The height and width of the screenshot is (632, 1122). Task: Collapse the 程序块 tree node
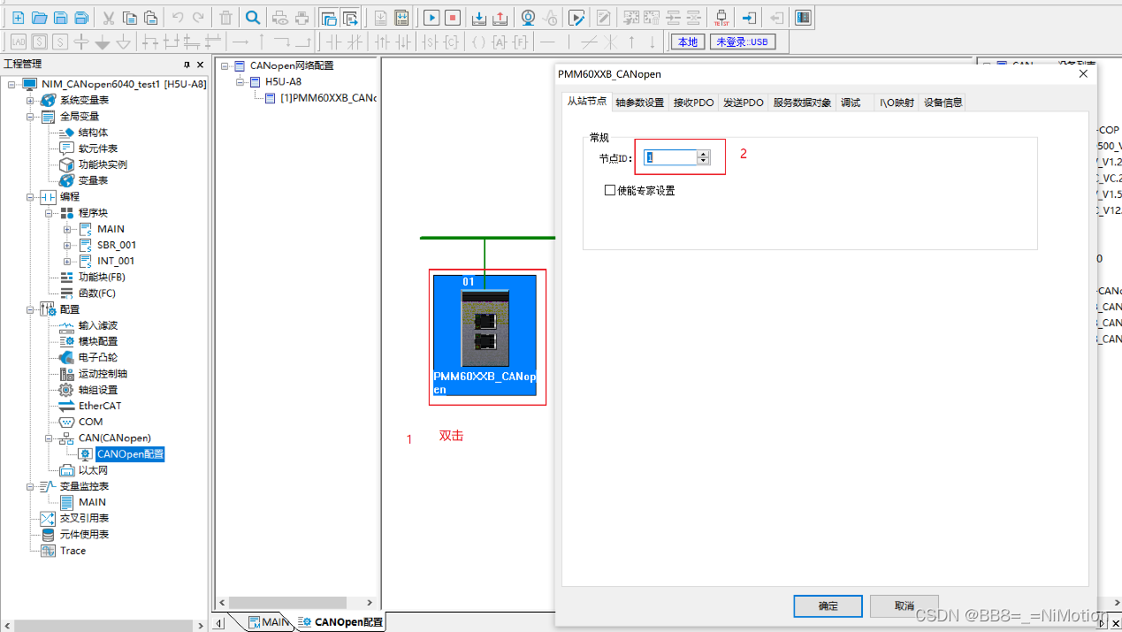(x=49, y=212)
